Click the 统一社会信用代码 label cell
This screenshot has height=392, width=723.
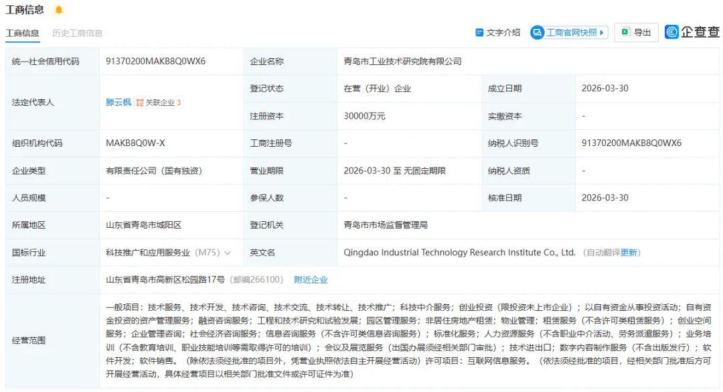53,62
